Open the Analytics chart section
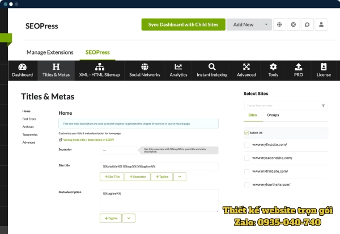Image resolution: width=340 pixels, height=234 pixels. click(x=178, y=70)
